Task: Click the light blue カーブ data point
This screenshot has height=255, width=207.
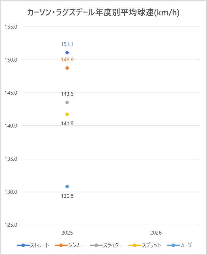Action: 67,187
